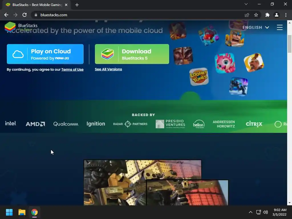Close the BlueStacks browser tab
This screenshot has width=292, height=219.
pos(66,5)
